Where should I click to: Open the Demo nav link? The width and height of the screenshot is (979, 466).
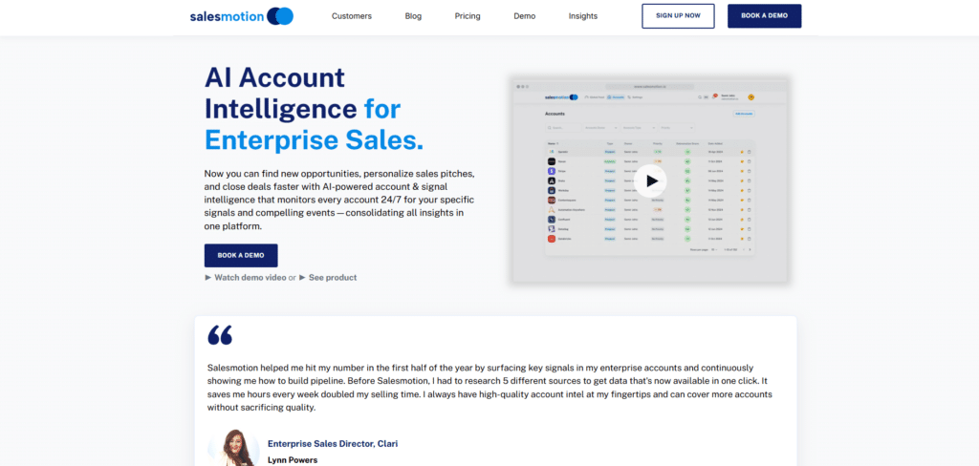(525, 16)
